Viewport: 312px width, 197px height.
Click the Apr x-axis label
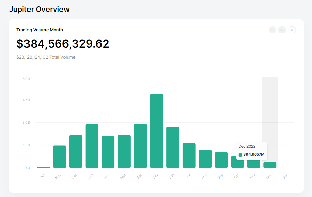click(139, 176)
